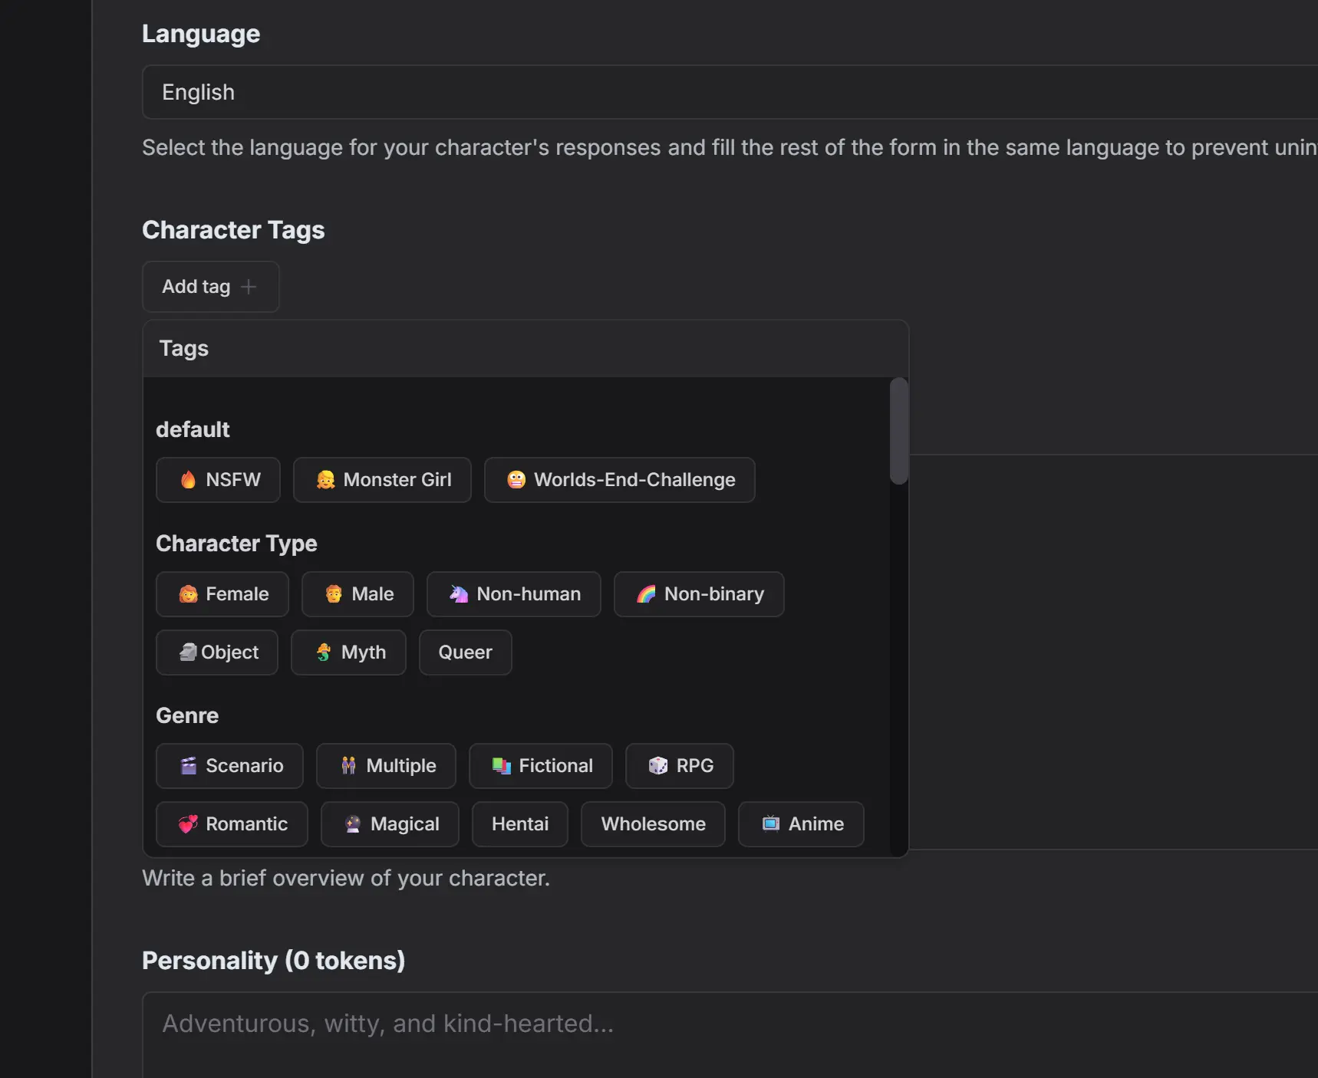
Task: Click the unicorn icon on Non-human tag
Action: pos(459,594)
